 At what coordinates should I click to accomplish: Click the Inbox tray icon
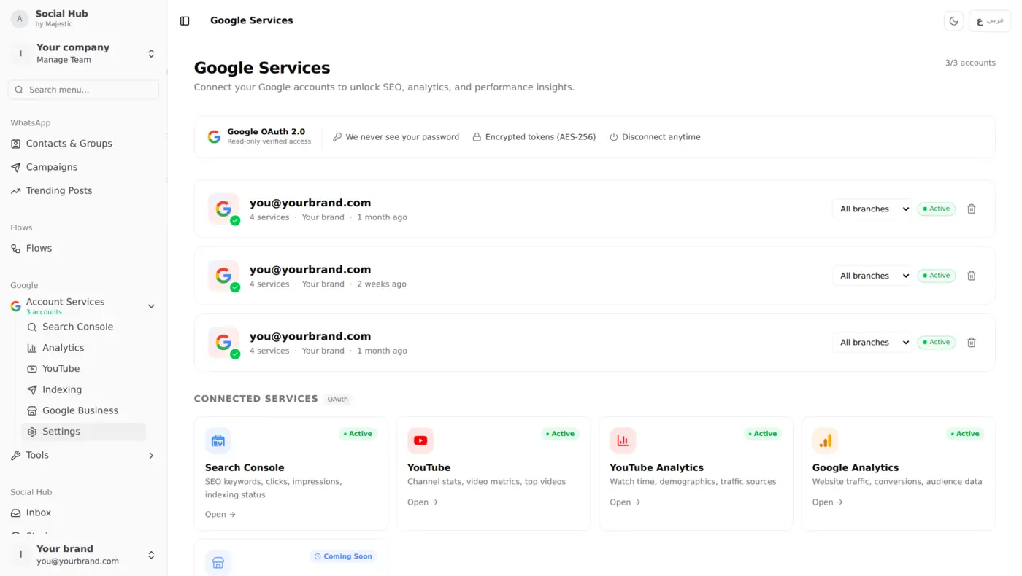click(16, 513)
